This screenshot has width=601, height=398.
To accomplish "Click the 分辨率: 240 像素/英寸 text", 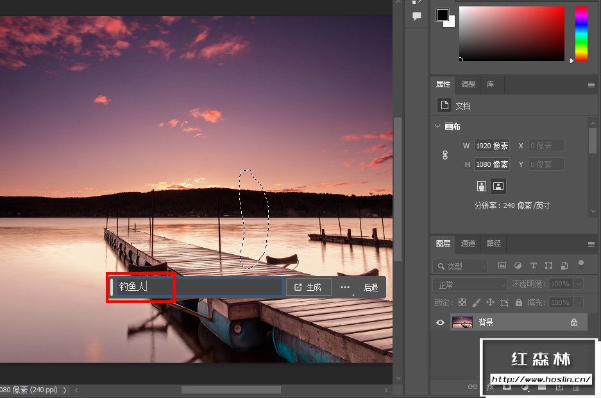I will pos(512,205).
